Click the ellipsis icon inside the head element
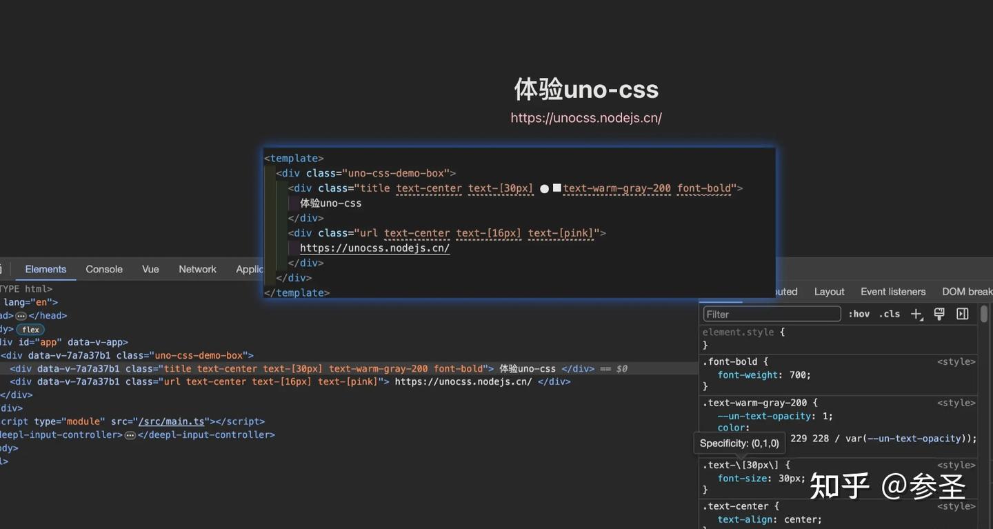Image resolution: width=993 pixels, height=529 pixels. tap(23, 315)
